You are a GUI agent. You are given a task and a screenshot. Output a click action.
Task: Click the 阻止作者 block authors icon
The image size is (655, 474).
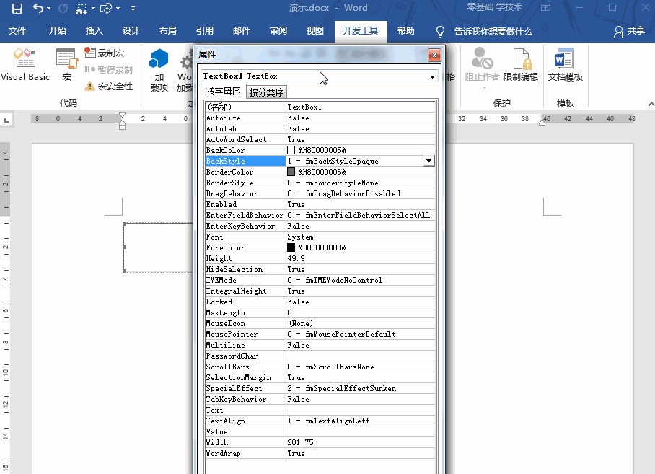[x=482, y=66]
